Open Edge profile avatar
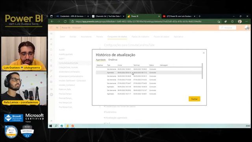Viewport: 252px width, 142px height. point(240,21)
